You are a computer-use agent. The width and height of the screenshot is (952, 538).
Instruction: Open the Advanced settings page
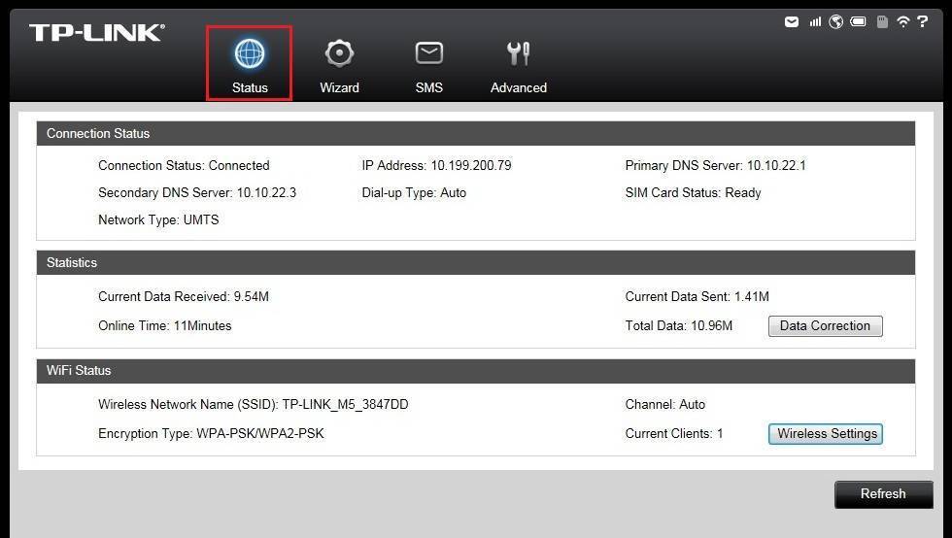click(x=519, y=66)
